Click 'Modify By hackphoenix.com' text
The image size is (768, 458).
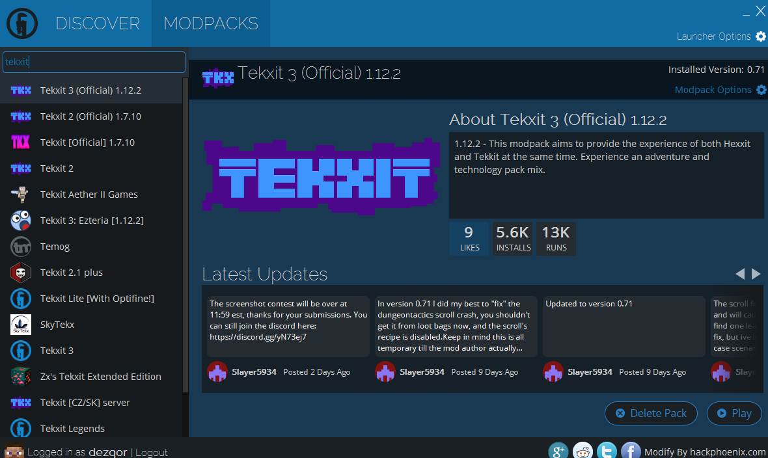pyautogui.click(x=706, y=451)
